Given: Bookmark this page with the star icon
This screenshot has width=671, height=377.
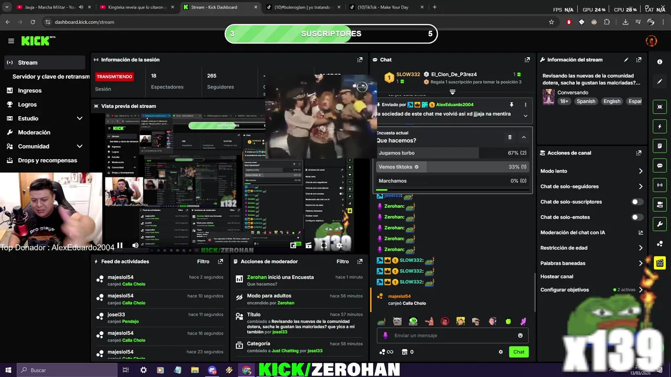Looking at the screenshot, I should [551, 22].
